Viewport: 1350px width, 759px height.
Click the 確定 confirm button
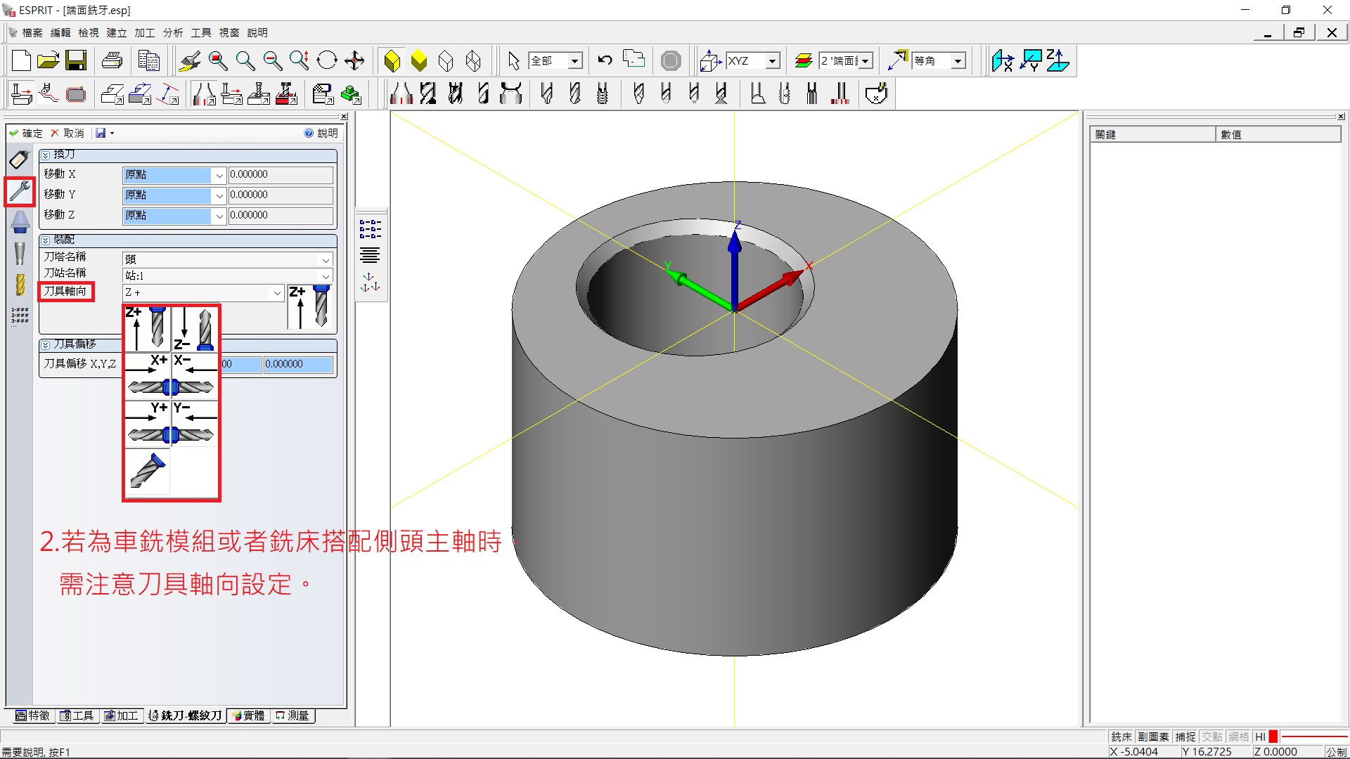point(26,133)
